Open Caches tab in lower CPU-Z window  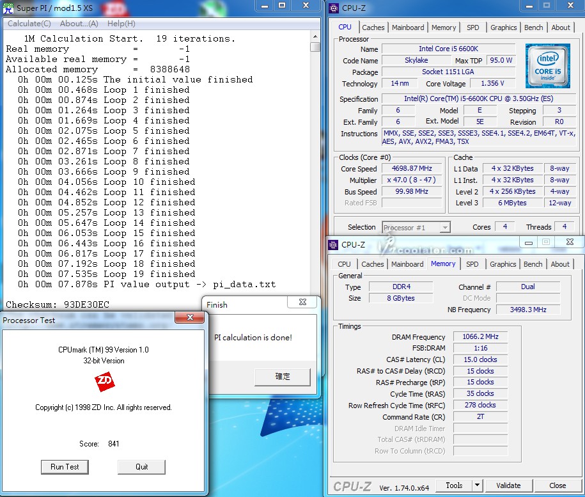(372, 264)
